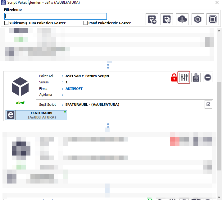The image size is (222, 200).
Task: Close the Script Paket İşlemleri window
Action: click(216, 2)
